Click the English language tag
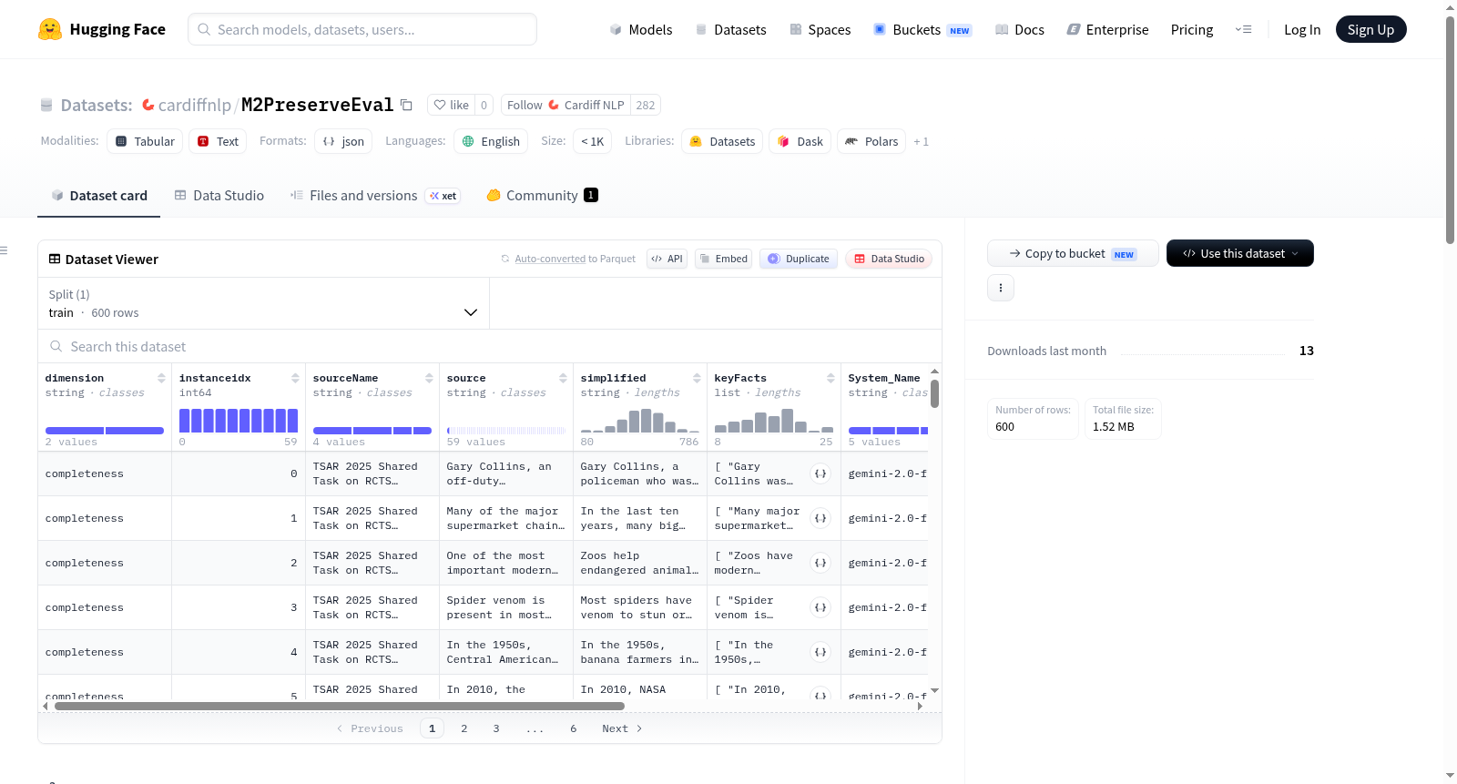 (491, 141)
